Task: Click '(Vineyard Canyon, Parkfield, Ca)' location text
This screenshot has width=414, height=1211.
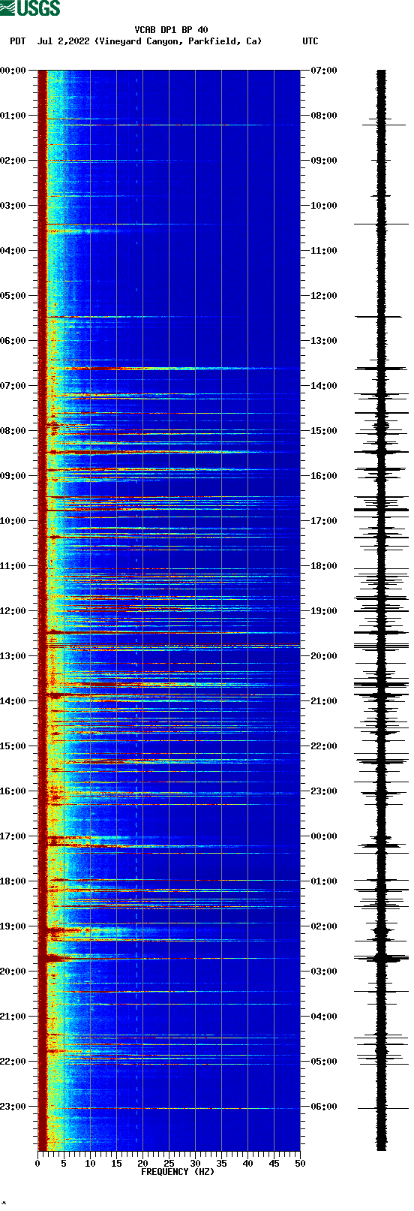Action: pyautogui.click(x=178, y=41)
